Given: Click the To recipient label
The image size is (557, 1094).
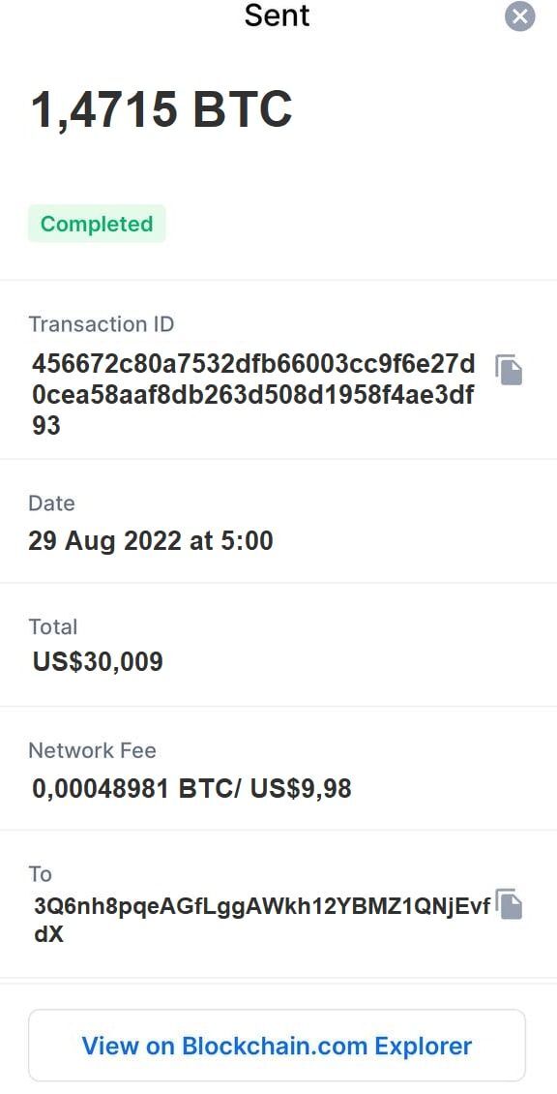Looking at the screenshot, I should tap(41, 873).
